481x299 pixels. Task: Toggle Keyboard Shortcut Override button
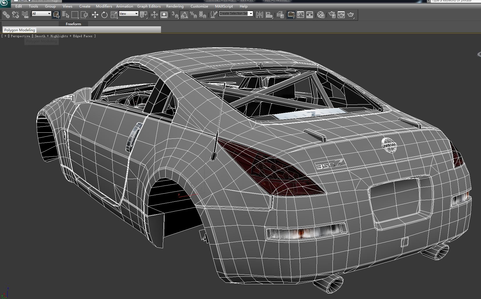pos(164,15)
